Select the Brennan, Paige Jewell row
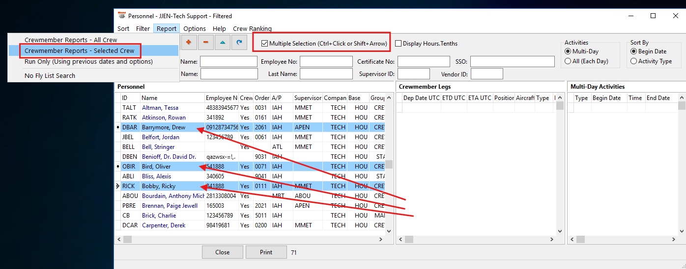Screen dimensions: 686x269 170,206
